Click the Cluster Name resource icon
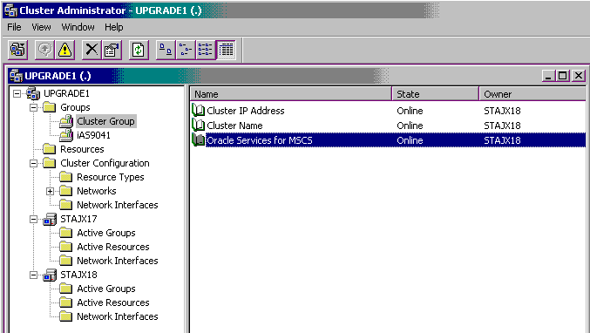Viewport: 590px width, 333px height. coord(198,126)
